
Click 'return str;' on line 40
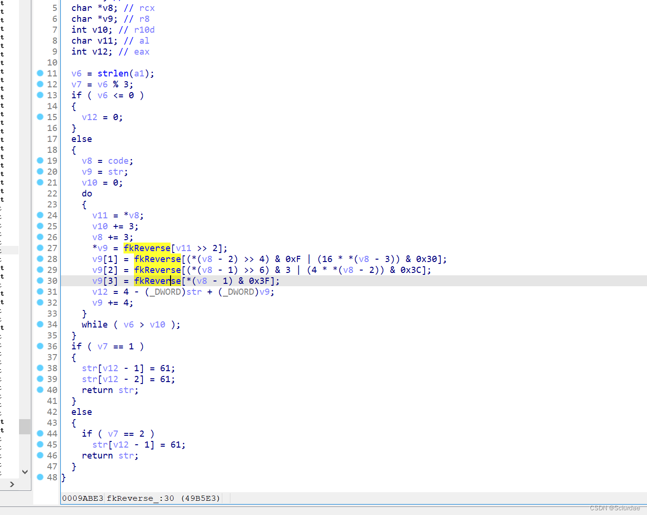click(110, 390)
